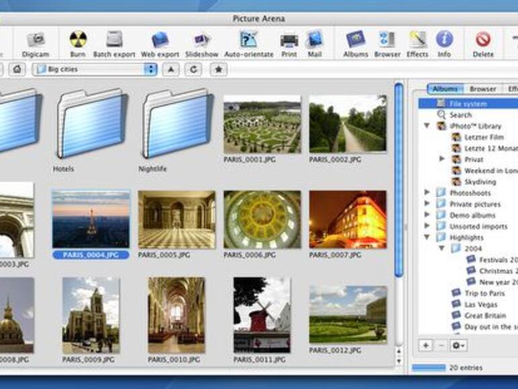Click the Digicam import icon

(36, 40)
